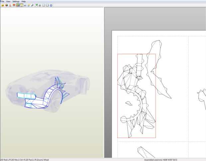Open the File menu
Screen dimensions: 206x161
3,1
